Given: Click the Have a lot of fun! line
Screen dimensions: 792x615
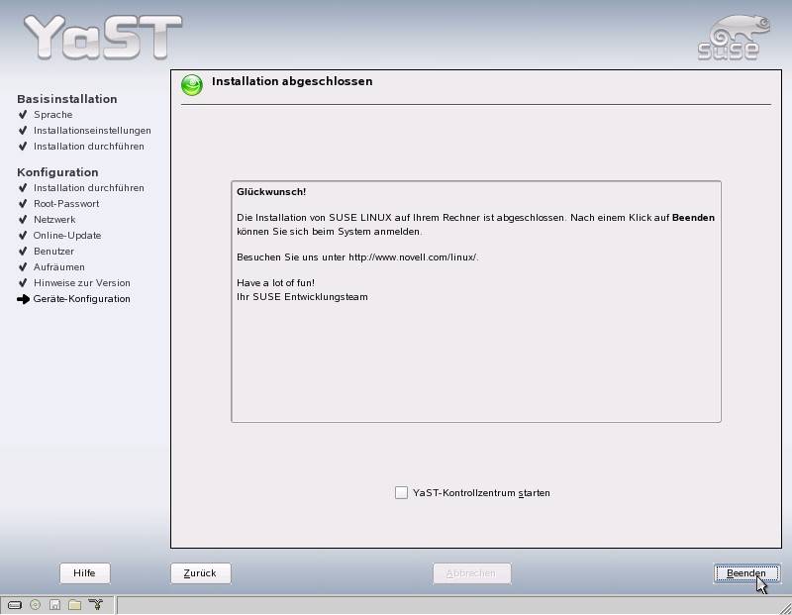Looking at the screenshot, I should click(x=275, y=283).
